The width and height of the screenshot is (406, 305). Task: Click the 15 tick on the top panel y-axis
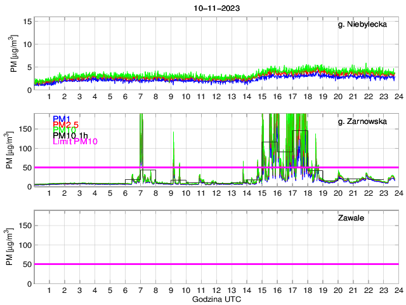click(x=27, y=21)
